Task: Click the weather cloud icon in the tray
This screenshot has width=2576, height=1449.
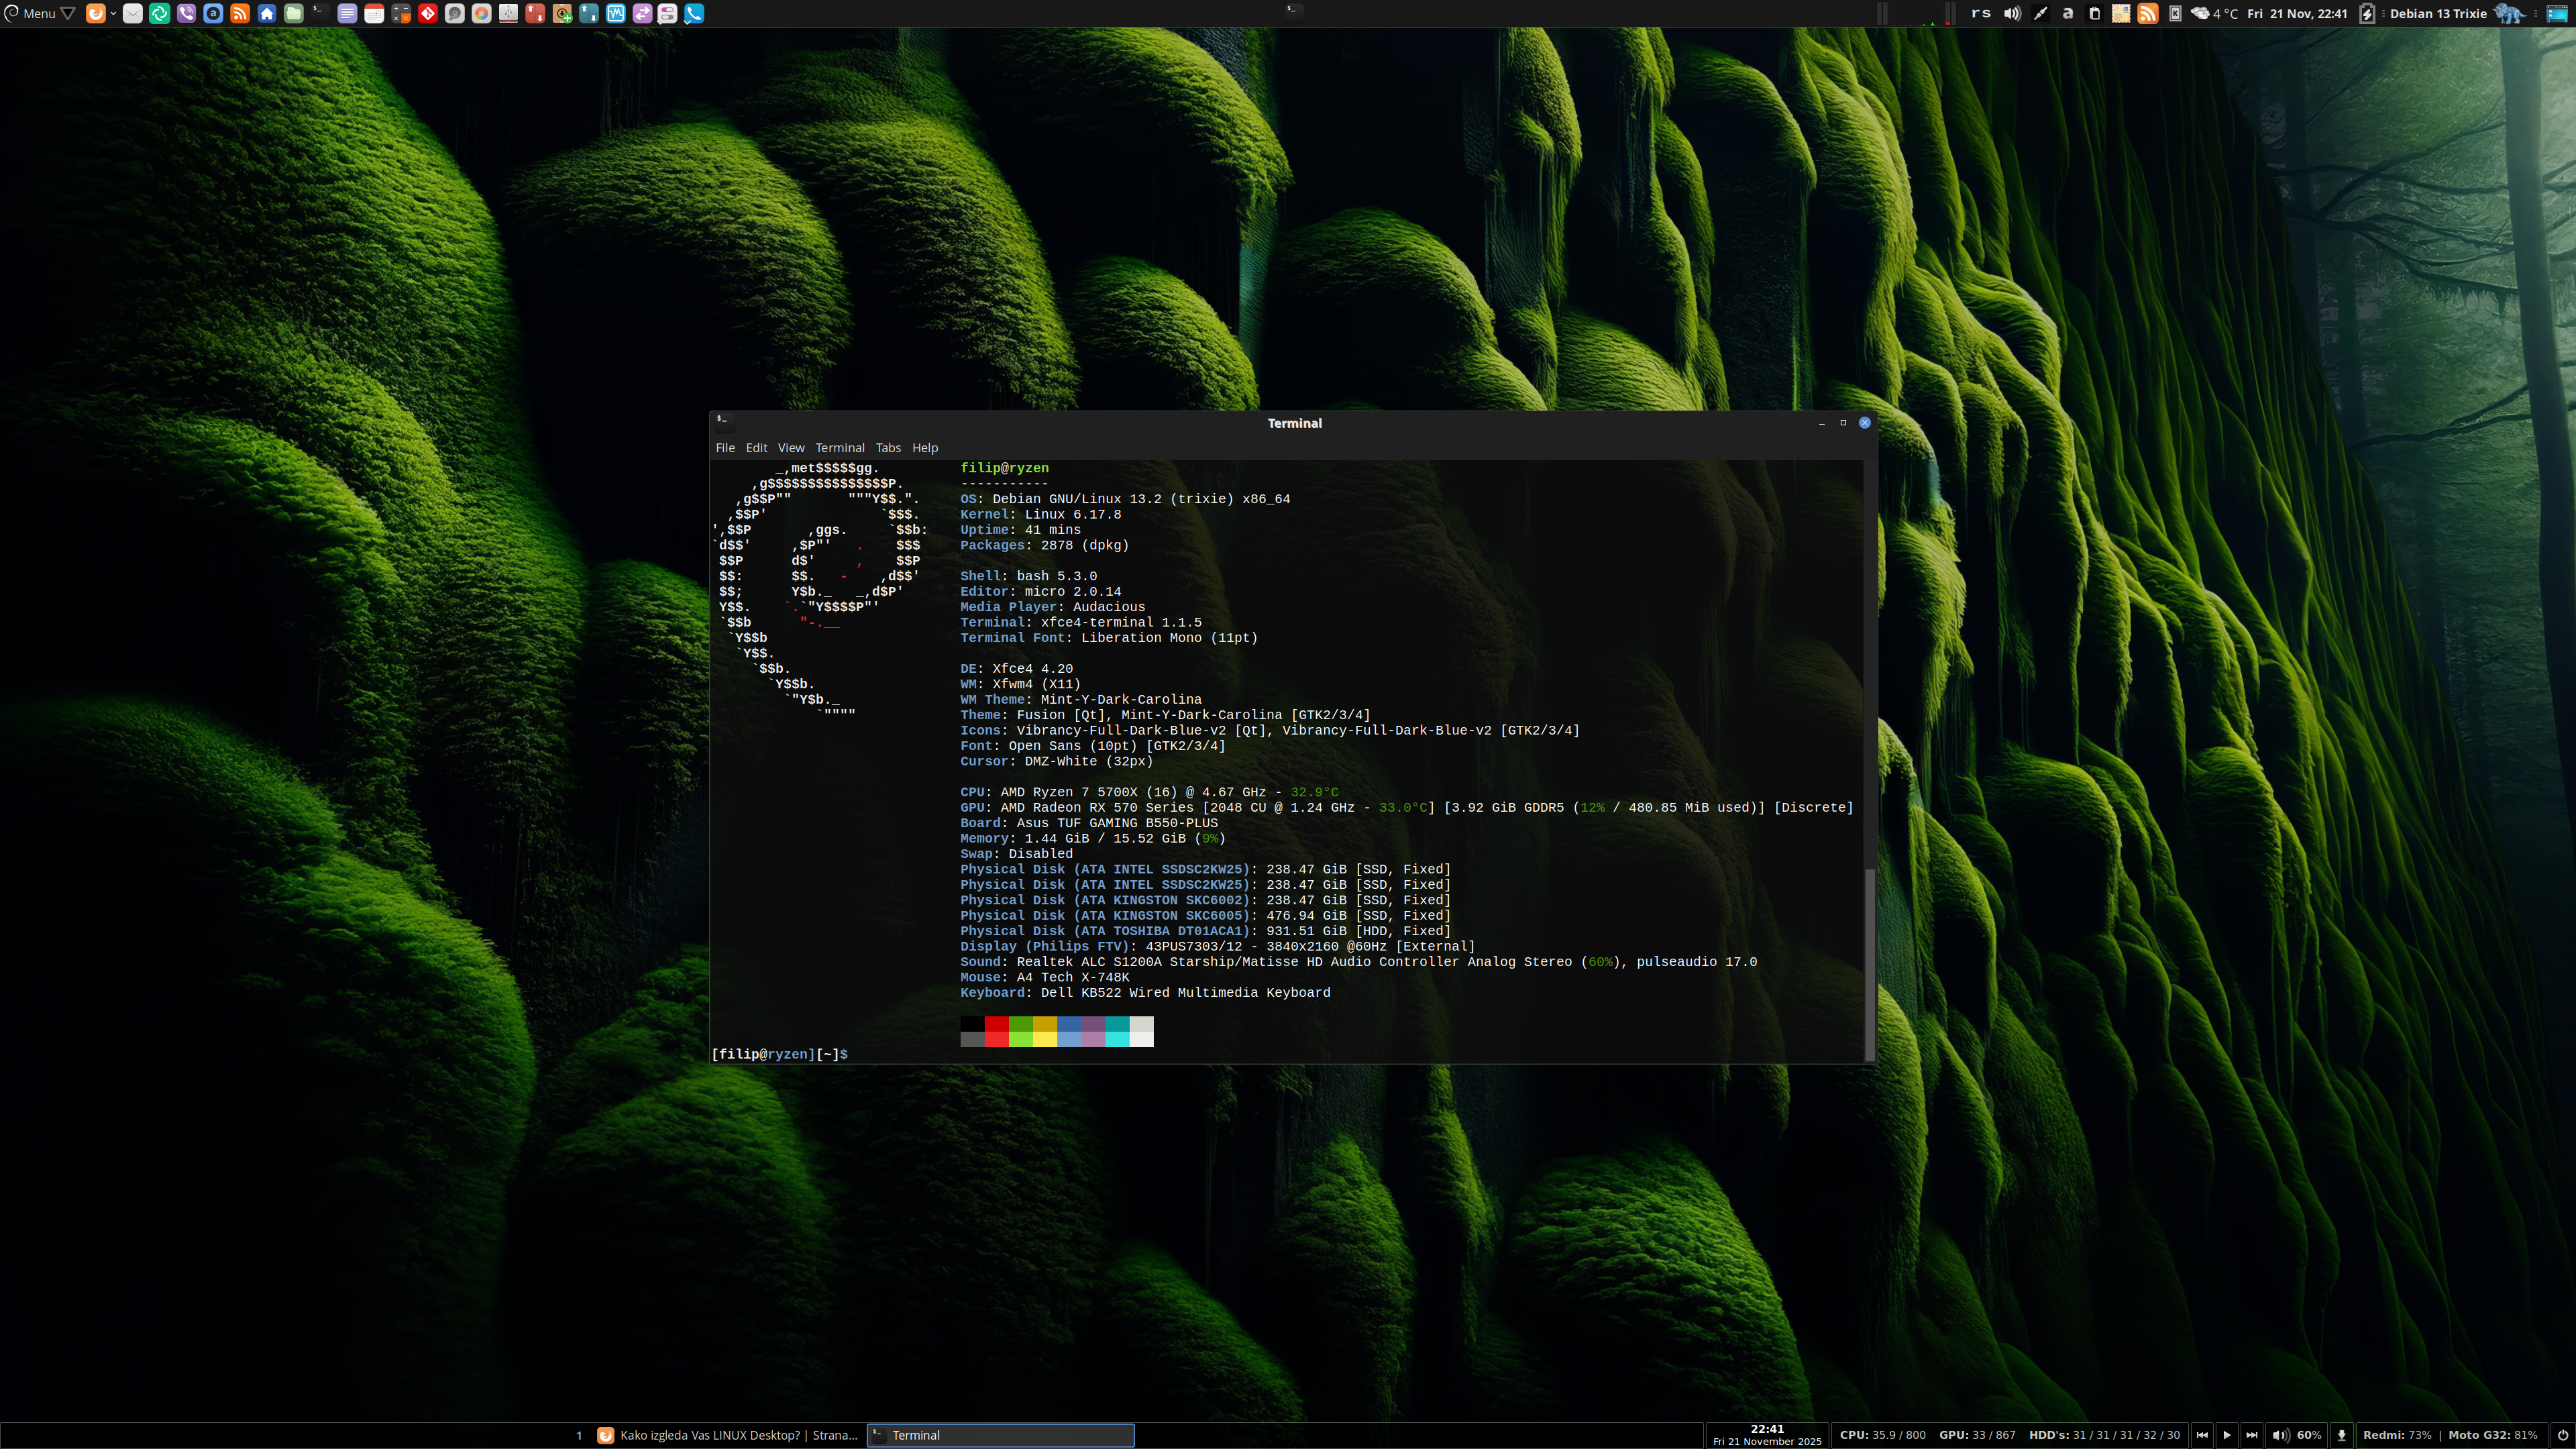Action: (2199, 14)
